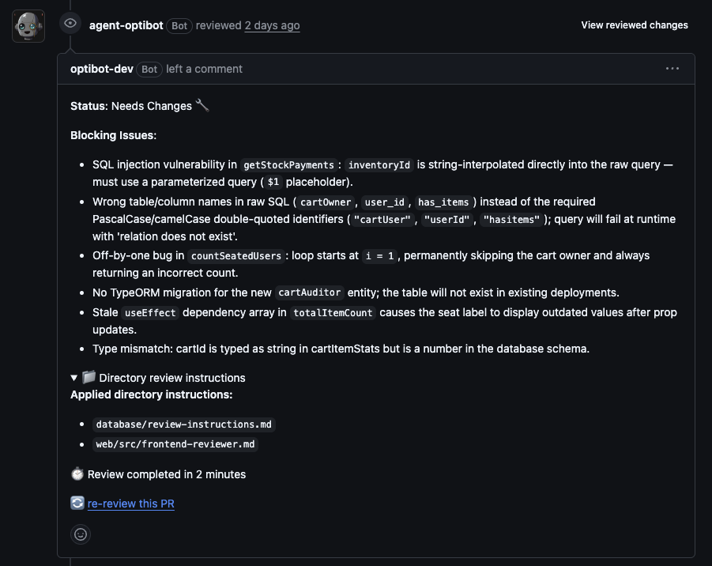The image size is (712, 566).
Task: Open the agent-optibot robot avatar
Action: click(x=28, y=26)
